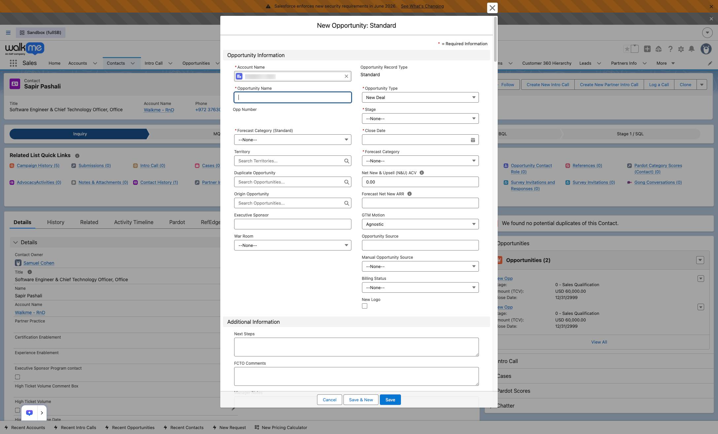Click the Duplicate Opportunity search icon
The image size is (718, 434).
pos(346,182)
